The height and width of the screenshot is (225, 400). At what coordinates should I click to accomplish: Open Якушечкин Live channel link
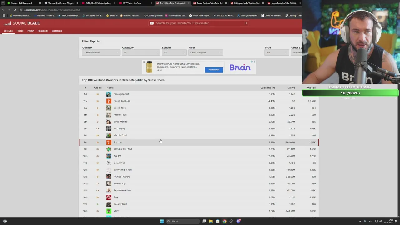122,190
